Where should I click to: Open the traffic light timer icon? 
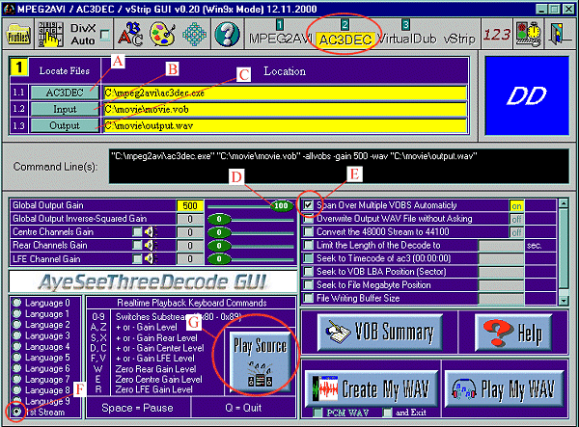tap(529, 34)
